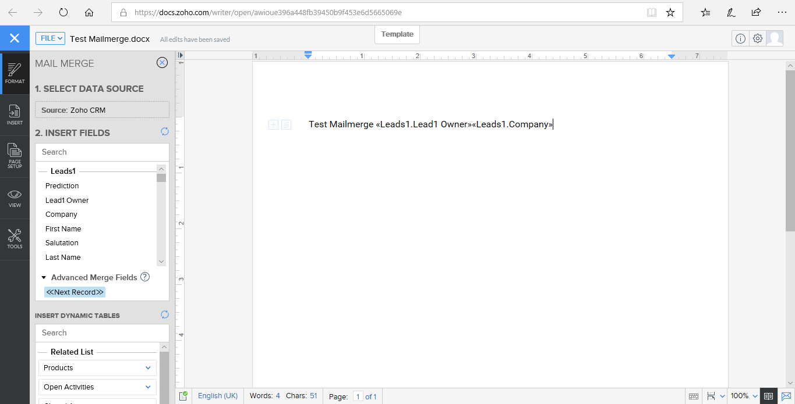The width and height of the screenshot is (795, 404).
Task: Add this page to browser favorites
Action: [670, 12]
